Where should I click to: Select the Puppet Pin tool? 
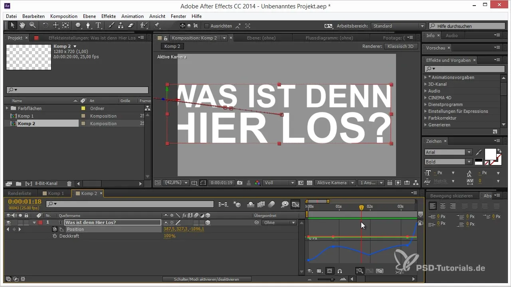click(157, 26)
